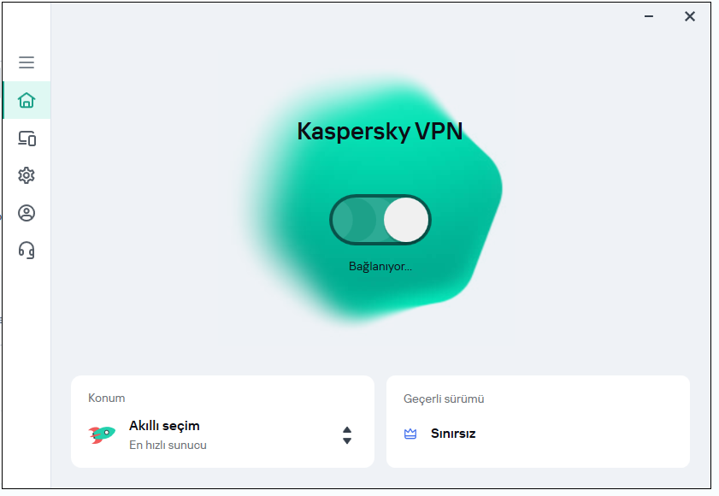Go to the Home page icon

coord(27,100)
